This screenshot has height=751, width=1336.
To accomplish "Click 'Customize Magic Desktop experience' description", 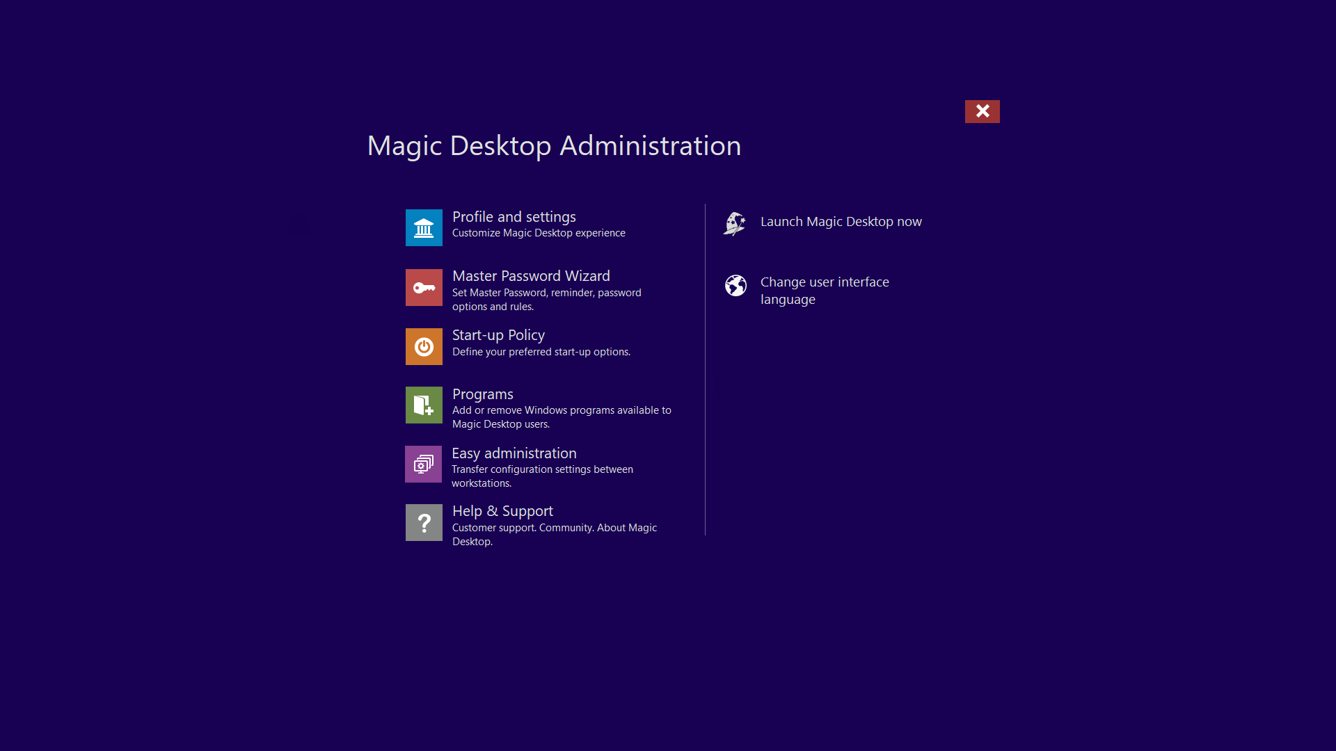I will coord(539,233).
